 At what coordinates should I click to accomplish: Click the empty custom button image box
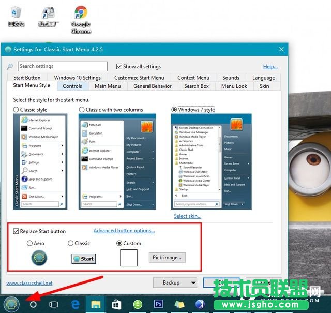pyautogui.click(x=129, y=258)
